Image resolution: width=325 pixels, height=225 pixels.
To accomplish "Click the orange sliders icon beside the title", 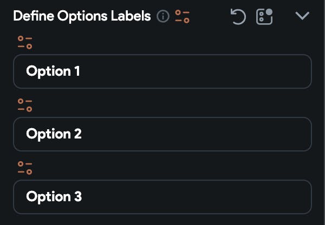I will 183,17.
